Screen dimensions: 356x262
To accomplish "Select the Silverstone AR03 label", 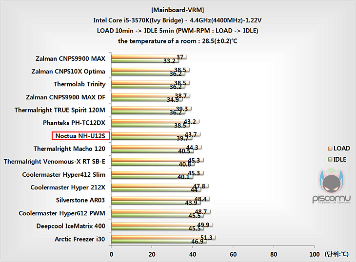I will pos(80,200).
